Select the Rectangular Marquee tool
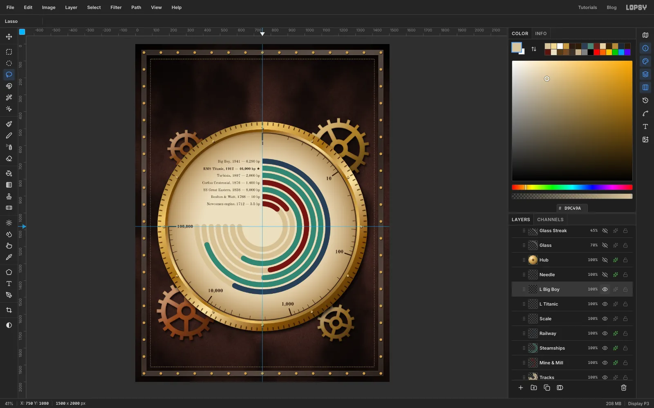654x408 pixels. (x=9, y=52)
